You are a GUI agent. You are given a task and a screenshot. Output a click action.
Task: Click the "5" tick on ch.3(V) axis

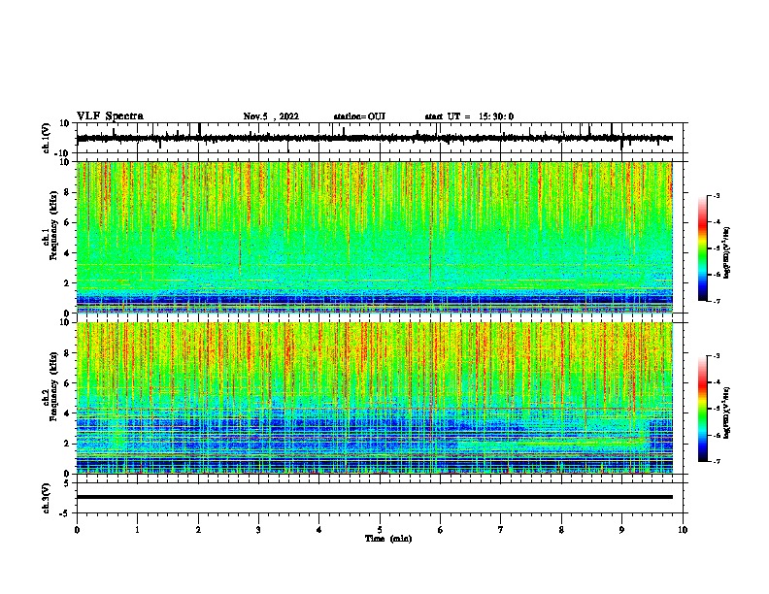coord(67,482)
